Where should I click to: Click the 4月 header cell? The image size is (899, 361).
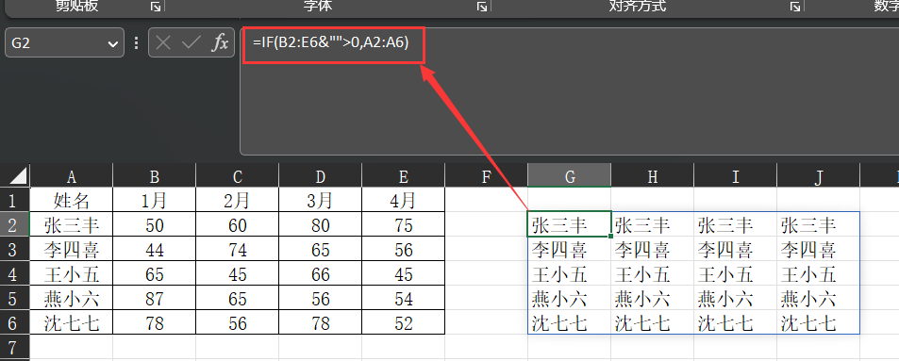tap(403, 200)
